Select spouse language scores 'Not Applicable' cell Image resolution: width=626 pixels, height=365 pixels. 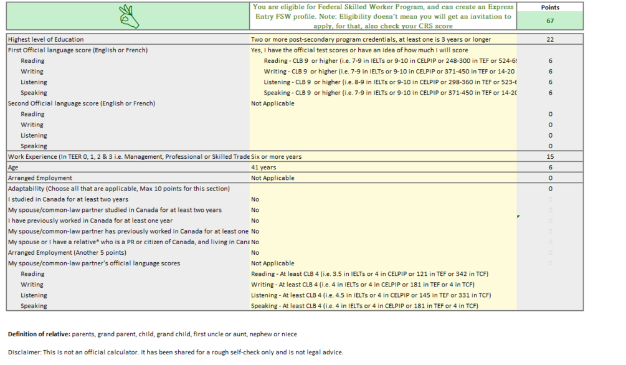click(x=383, y=263)
